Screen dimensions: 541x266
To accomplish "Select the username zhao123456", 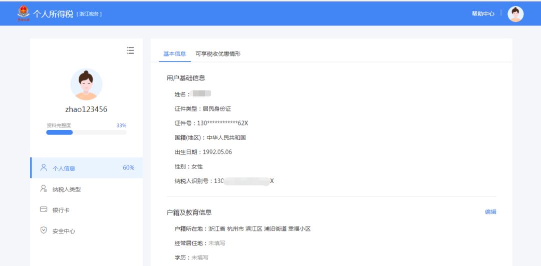I will coord(86,109).
